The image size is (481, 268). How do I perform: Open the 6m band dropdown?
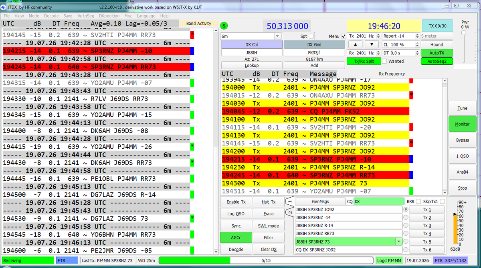click(251, 36)
